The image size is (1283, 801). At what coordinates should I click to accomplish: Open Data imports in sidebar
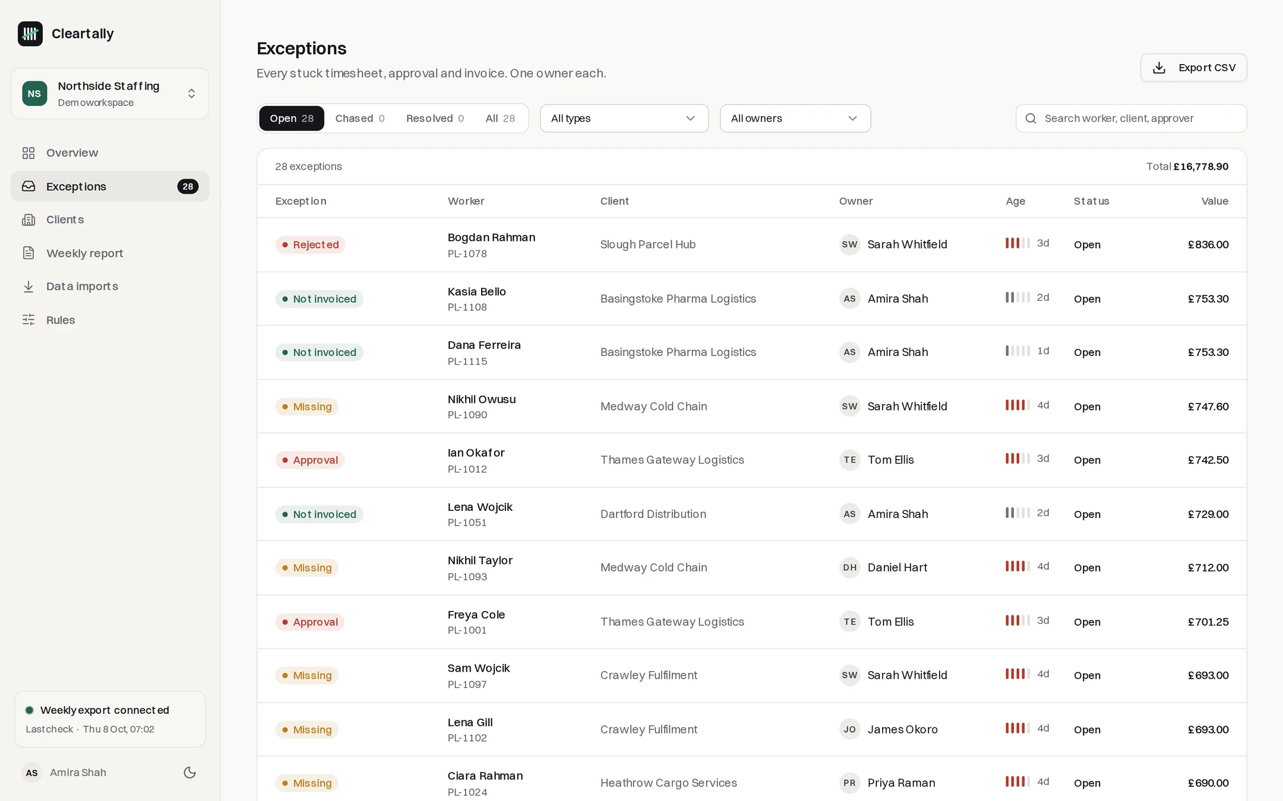[110, 287]
